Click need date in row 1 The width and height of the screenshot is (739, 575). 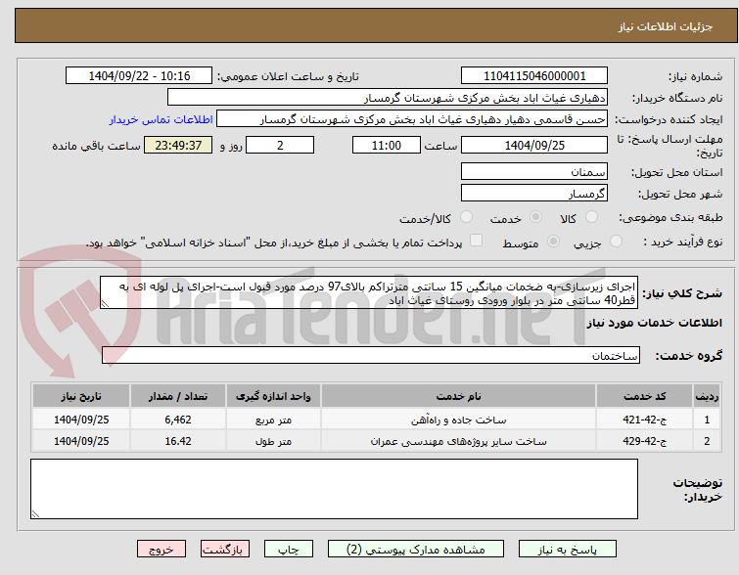pyautogui.click(x=81, y=420)
